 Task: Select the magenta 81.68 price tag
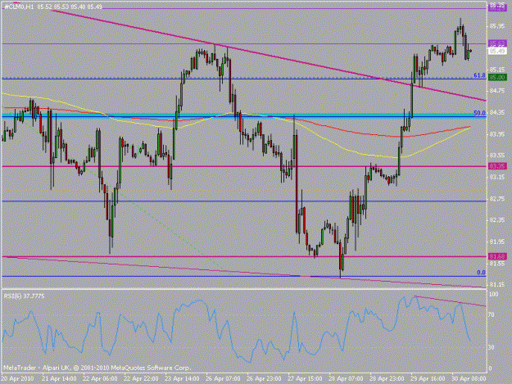(497, 256)
